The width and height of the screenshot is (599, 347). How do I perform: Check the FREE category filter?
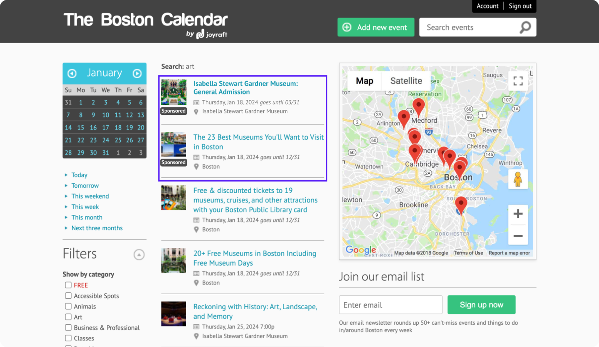click(68, 285)
